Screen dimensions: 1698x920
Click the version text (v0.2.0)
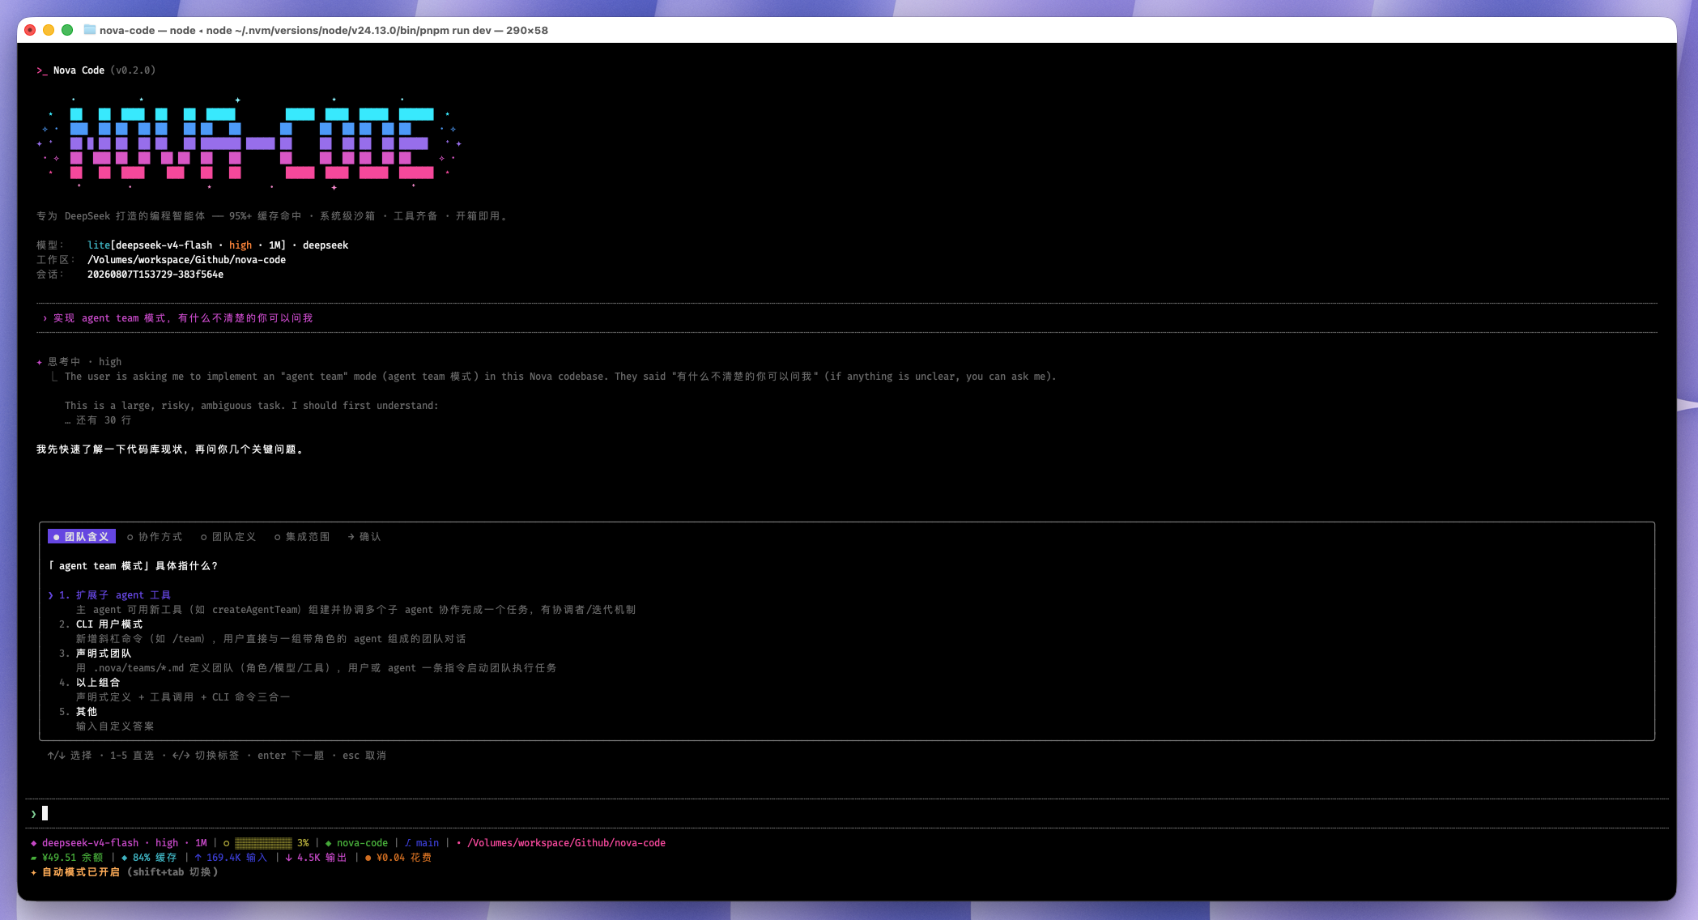pos(133,70)
